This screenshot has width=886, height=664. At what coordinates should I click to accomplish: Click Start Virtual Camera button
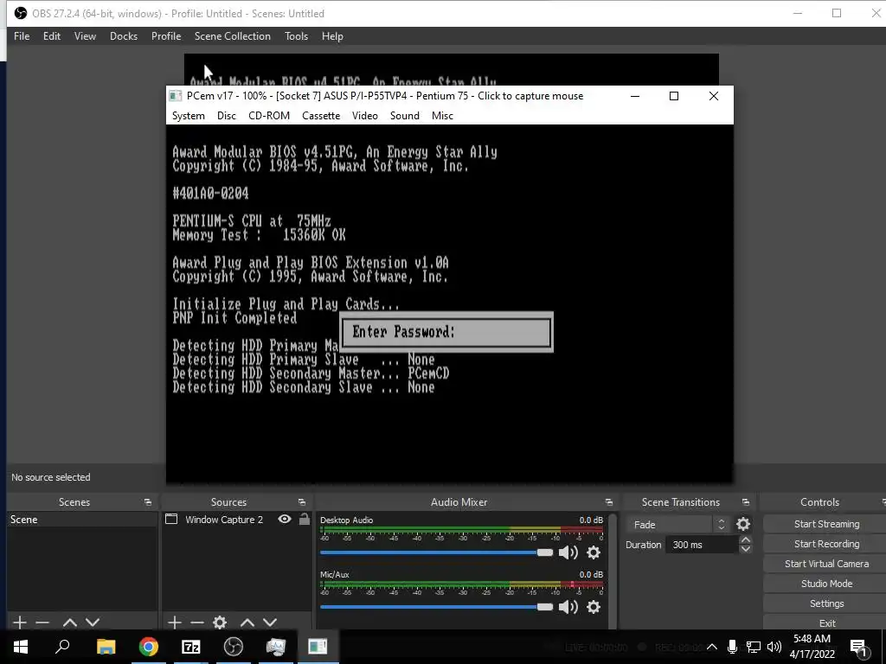pos(826,564)
